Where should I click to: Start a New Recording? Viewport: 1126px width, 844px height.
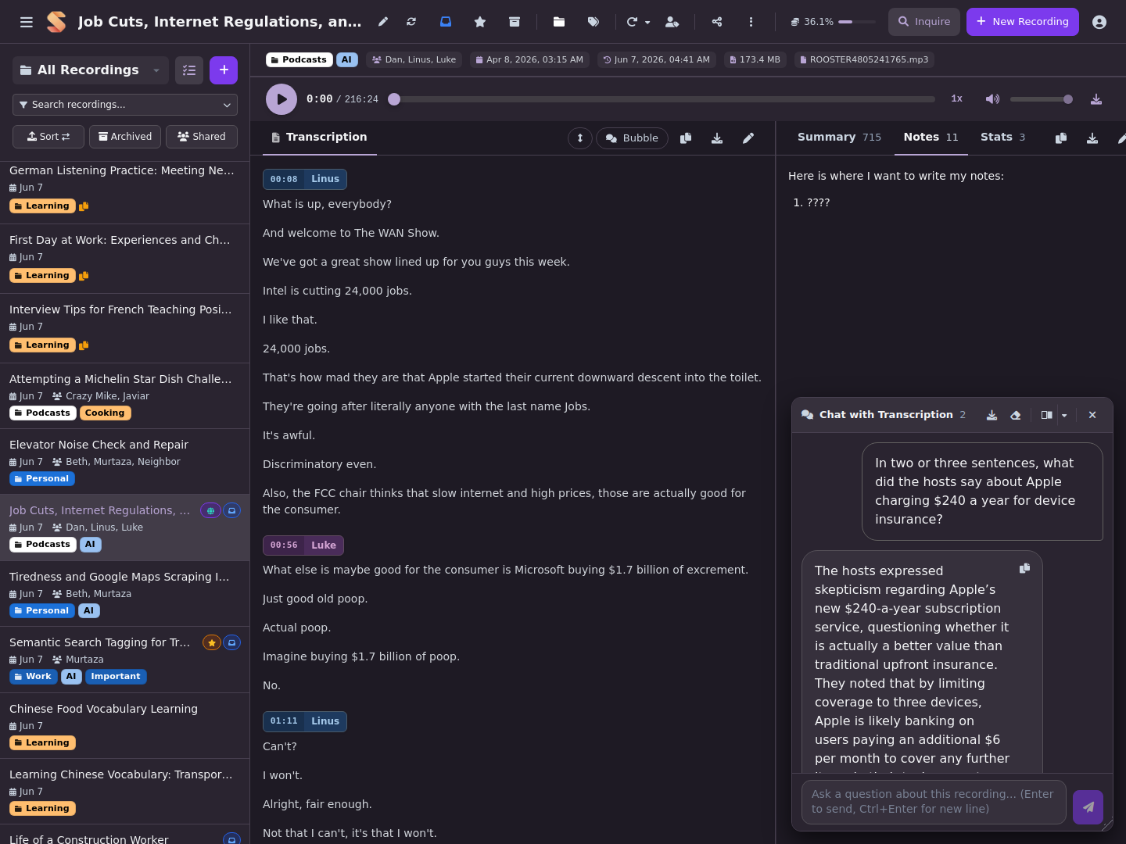[1022, 22]
